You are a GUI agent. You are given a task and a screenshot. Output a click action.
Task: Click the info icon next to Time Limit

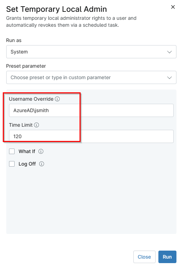click(36, 125)
